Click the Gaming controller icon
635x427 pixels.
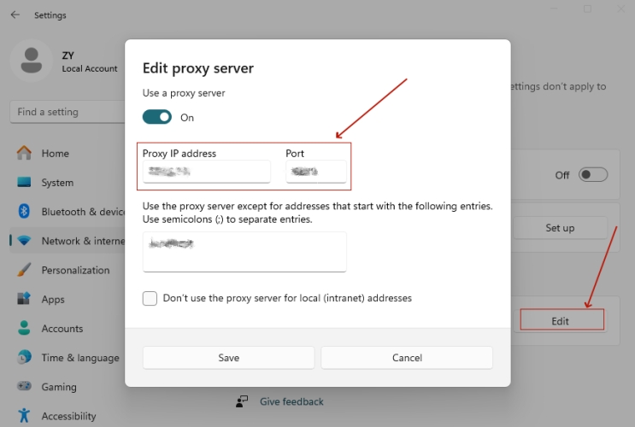coord(24,387)
